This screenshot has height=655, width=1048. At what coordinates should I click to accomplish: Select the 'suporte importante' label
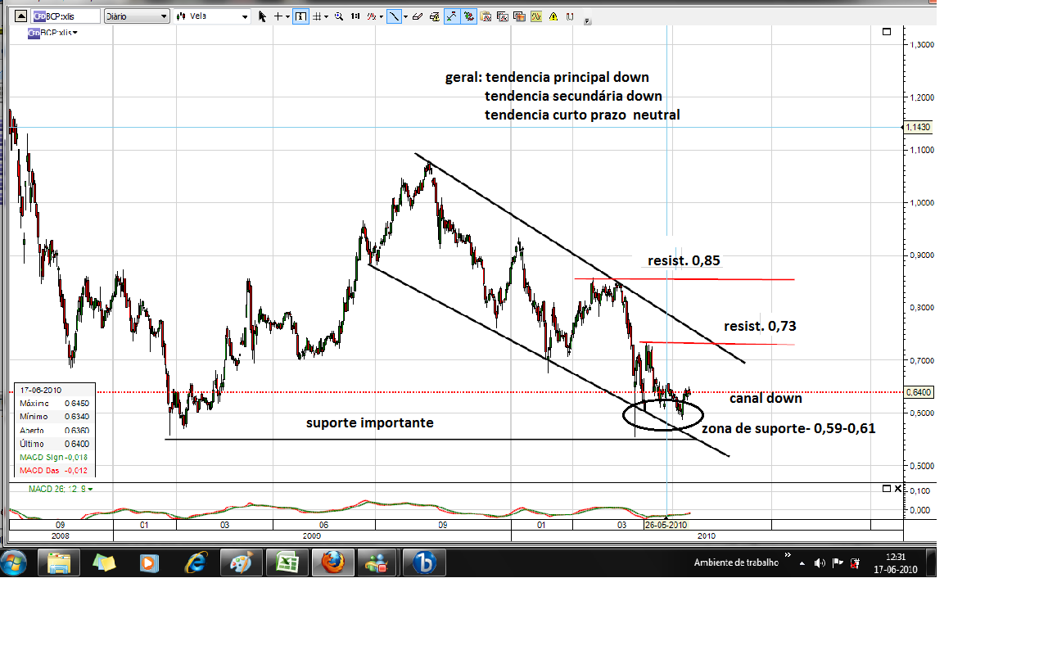370,422
